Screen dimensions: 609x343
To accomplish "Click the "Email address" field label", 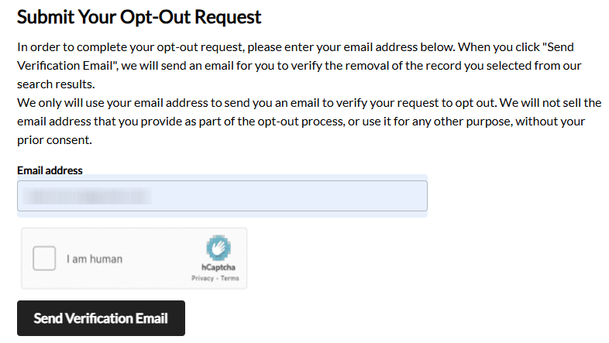I will (50, 170).
